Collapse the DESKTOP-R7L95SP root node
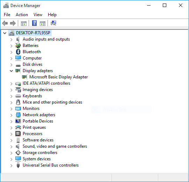This screenshot has width=189, height=182. 5,33
